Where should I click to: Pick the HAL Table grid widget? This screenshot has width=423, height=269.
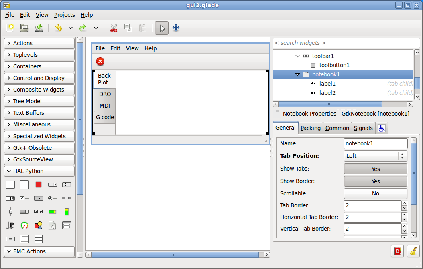click(24, 185)
